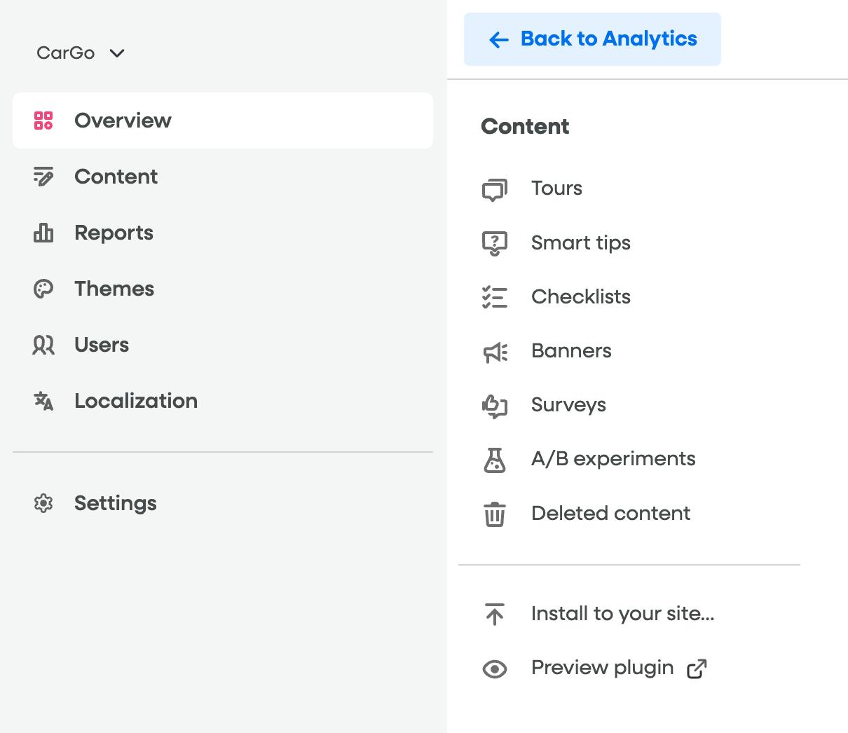Expand the CarGo workspace dropdown chevron
The height and width of the screenshot is (733, 848).
[x=117, y=53]
